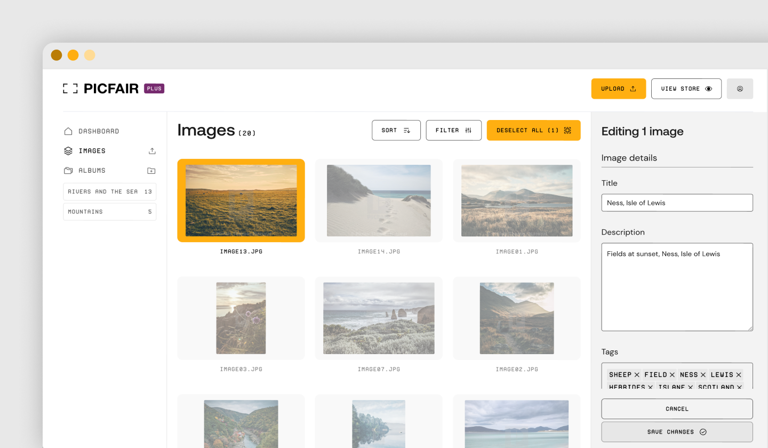Remove the NESS tag
Image resolution: width=768 pixels, height=448 pixels.
pos(703,375)
